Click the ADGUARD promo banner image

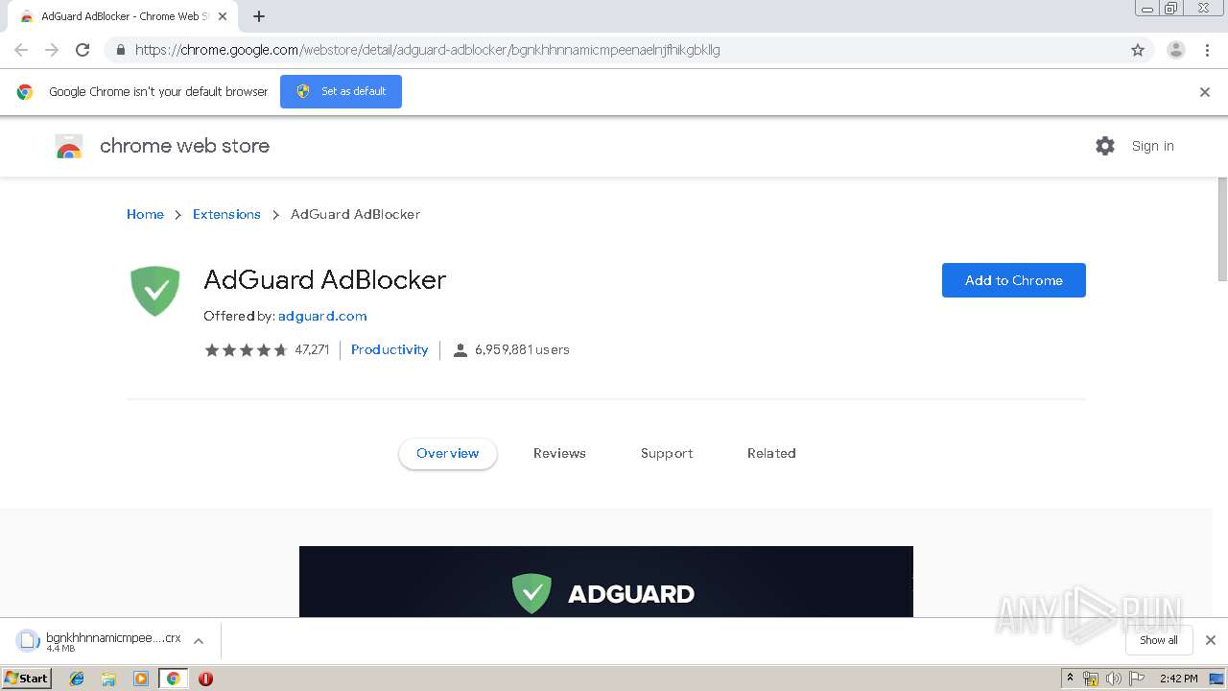606,582
